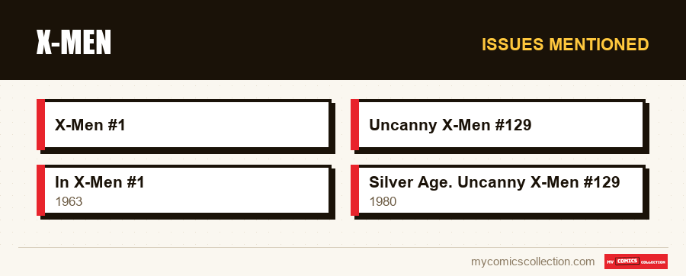
Task: Click the horizontal divider line above footer
Action: coord(343,248)
